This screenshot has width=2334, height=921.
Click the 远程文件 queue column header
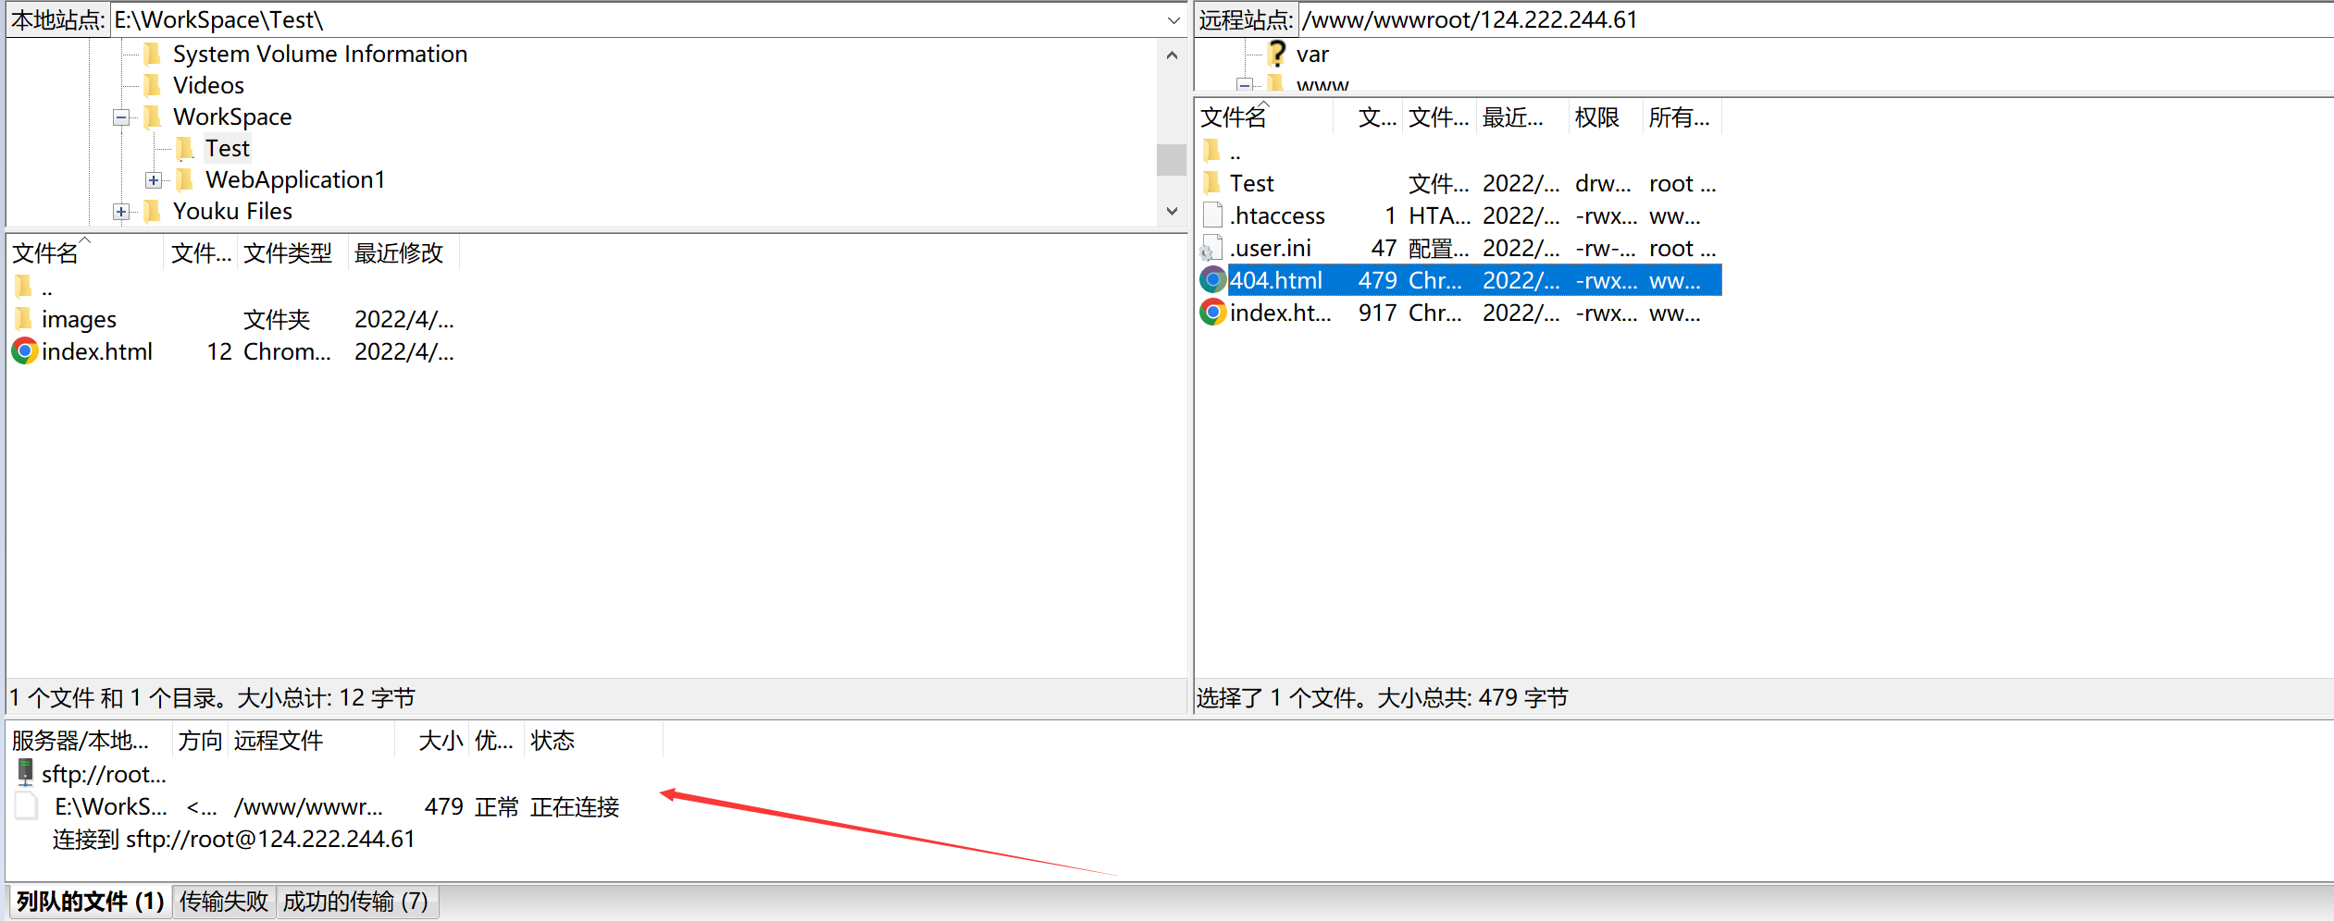coord(312,741)
